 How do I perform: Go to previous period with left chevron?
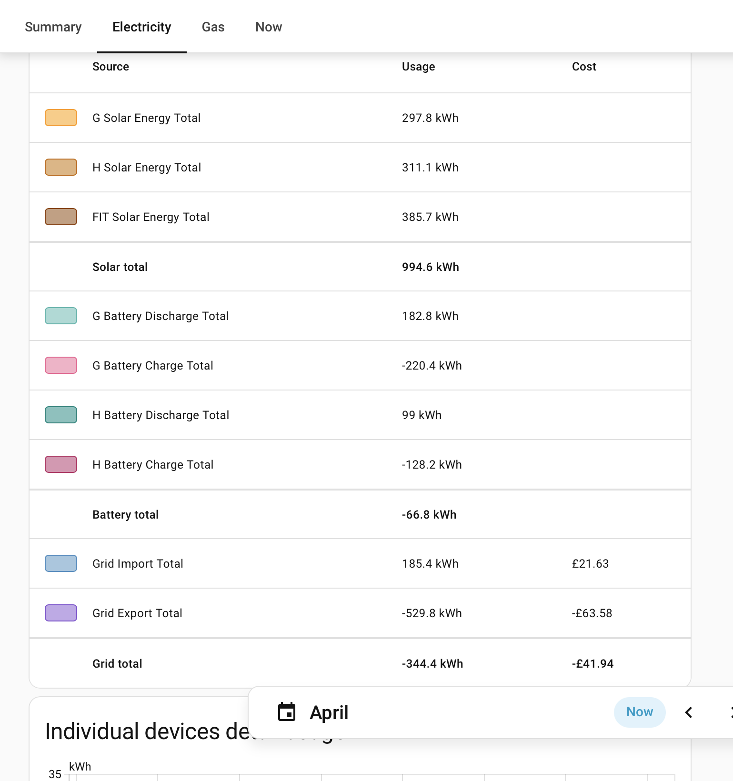(689, 712)
